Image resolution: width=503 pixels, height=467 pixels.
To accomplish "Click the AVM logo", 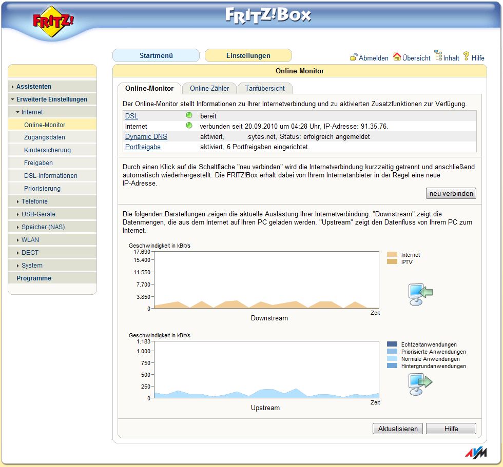I will tap(476, 453).
